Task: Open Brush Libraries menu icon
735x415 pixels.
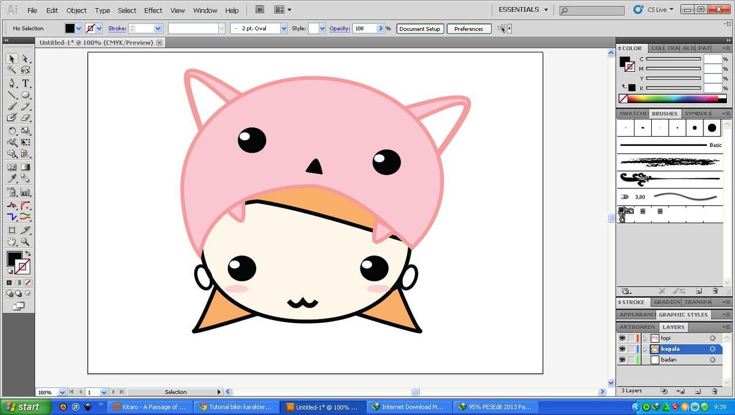Action: (626, 291)
